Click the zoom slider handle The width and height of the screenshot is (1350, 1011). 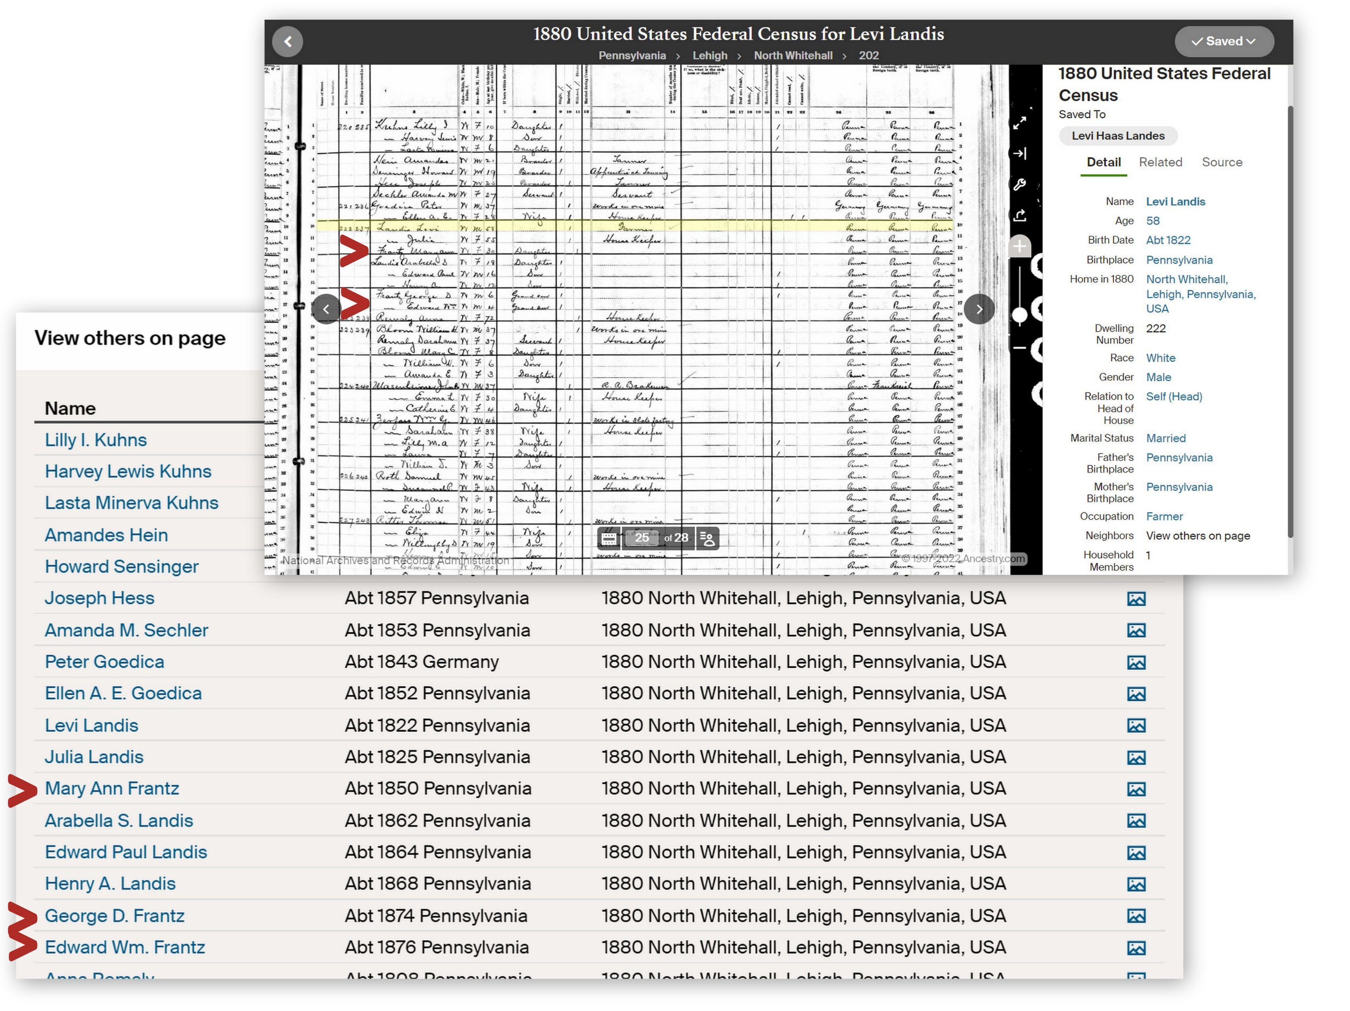point(1019,315)
